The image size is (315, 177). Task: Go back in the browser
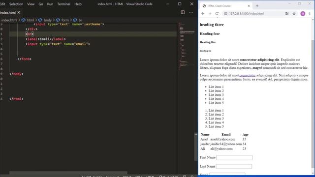(x=203, y=13)
